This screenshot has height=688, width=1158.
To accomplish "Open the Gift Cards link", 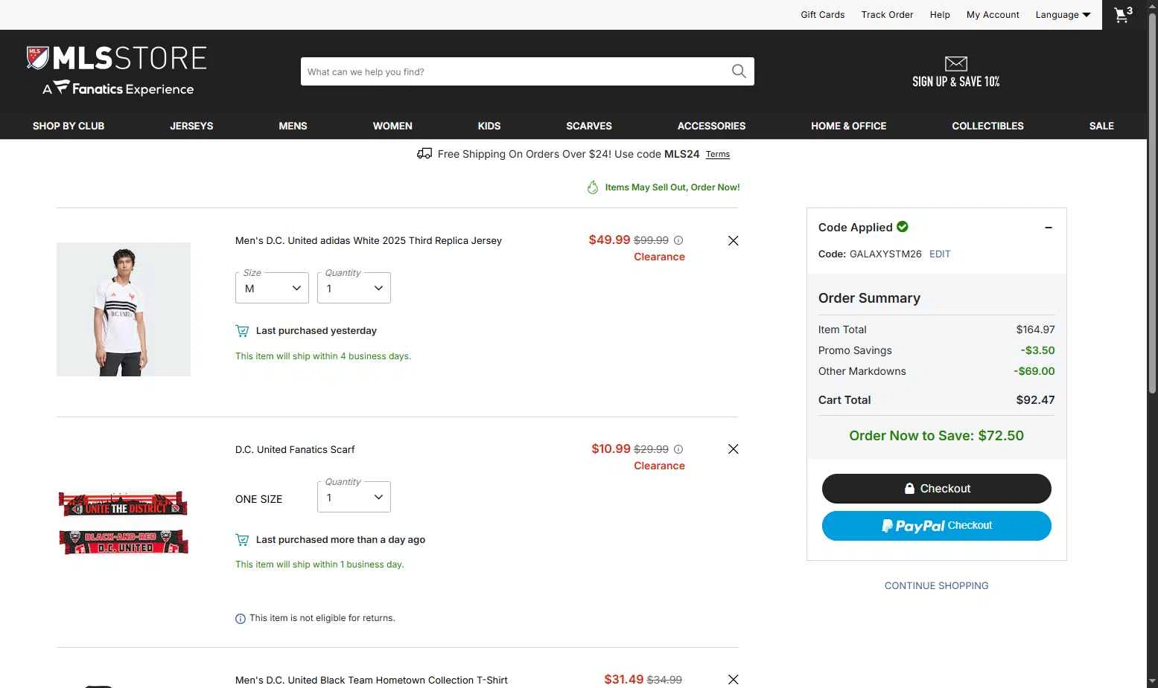I will pos(822,15).
